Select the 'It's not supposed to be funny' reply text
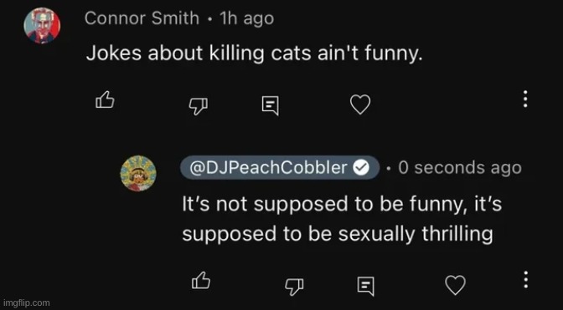This screenshot has width=563, height=310. (342, 219)
